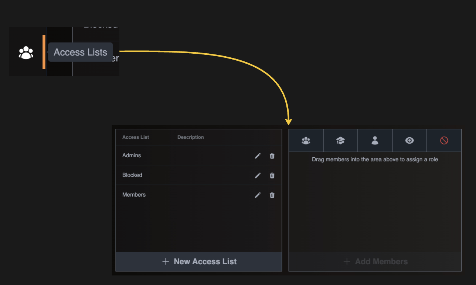Click the pencil icon for Blocked list
476x285 pixels.
click(258, 175)
